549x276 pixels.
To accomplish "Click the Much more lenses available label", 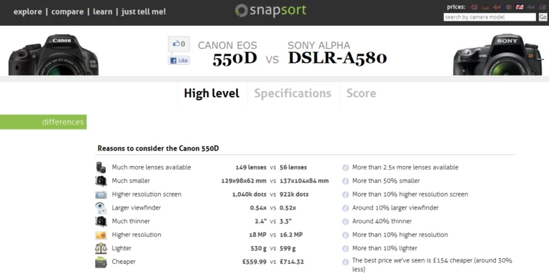I will (x=152, y=167).
